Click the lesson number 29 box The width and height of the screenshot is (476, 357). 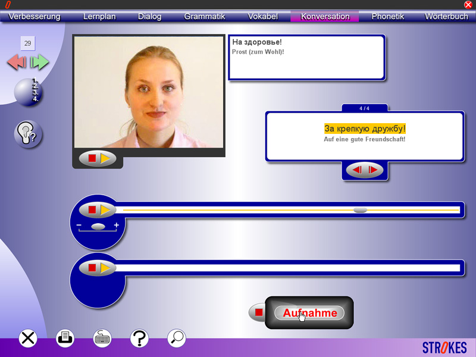(27, 43)
